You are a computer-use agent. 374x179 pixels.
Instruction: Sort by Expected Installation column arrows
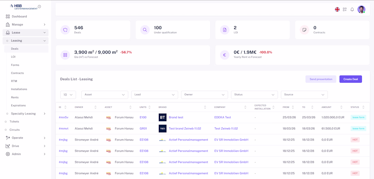[273, 107]
